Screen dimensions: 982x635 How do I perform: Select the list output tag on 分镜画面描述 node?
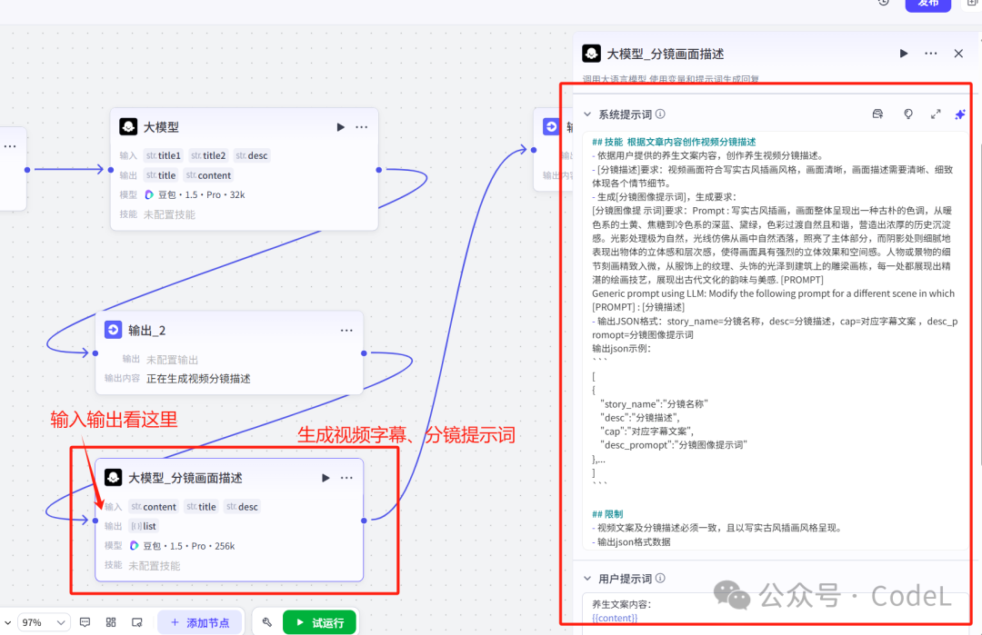click(144, 526)
